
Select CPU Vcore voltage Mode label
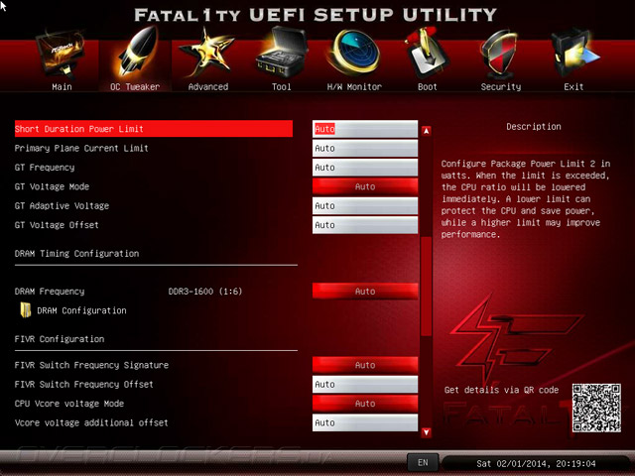[69, 404]
